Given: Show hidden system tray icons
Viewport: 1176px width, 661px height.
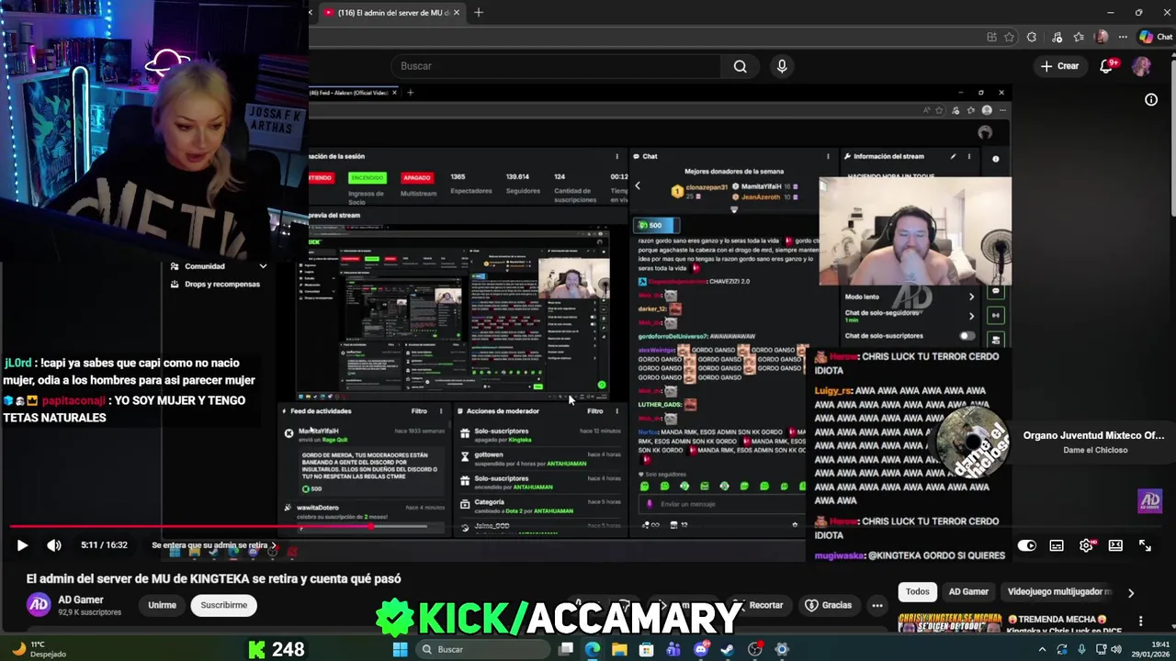Looking at the screenshot, I should click(x=1042, y=649).
